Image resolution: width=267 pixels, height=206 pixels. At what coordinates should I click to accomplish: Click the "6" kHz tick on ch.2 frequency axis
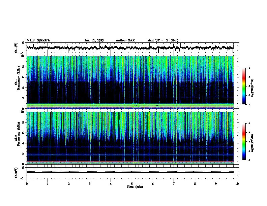coord(24,133)
